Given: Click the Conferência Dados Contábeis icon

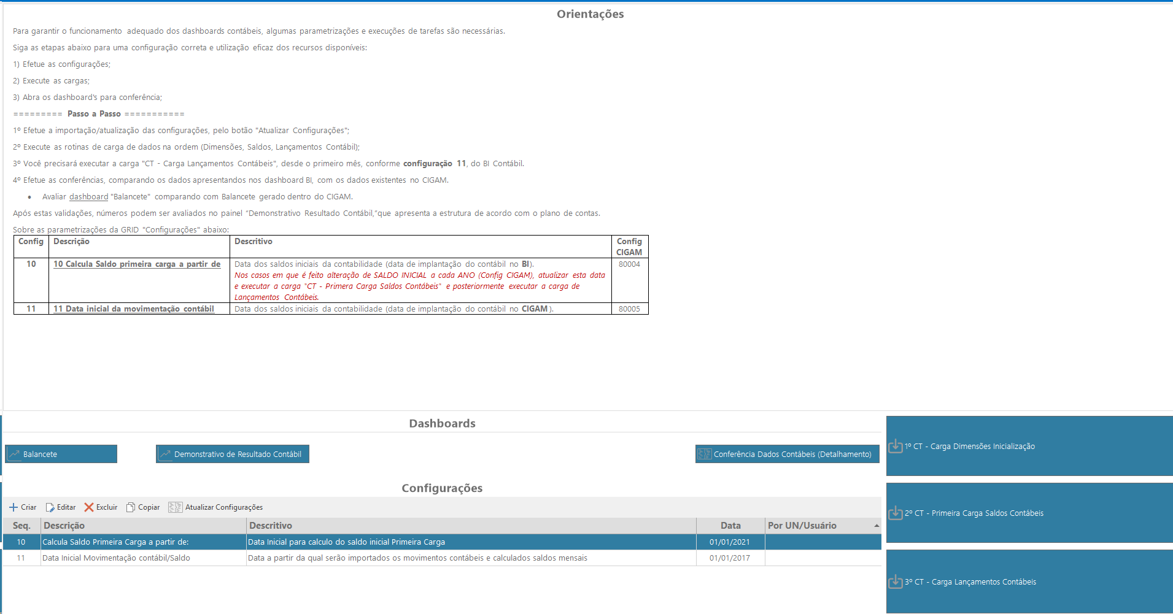Looking at the screenshot, I should (705, 454).
